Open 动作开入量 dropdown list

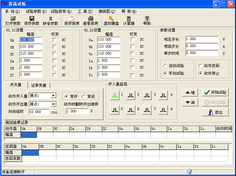(x=54, y=96)
